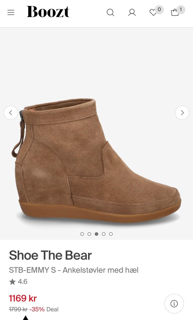The width and height of the screenshot is (193, 320).
Task: Show the previous product image arrow
Action: 11,113
